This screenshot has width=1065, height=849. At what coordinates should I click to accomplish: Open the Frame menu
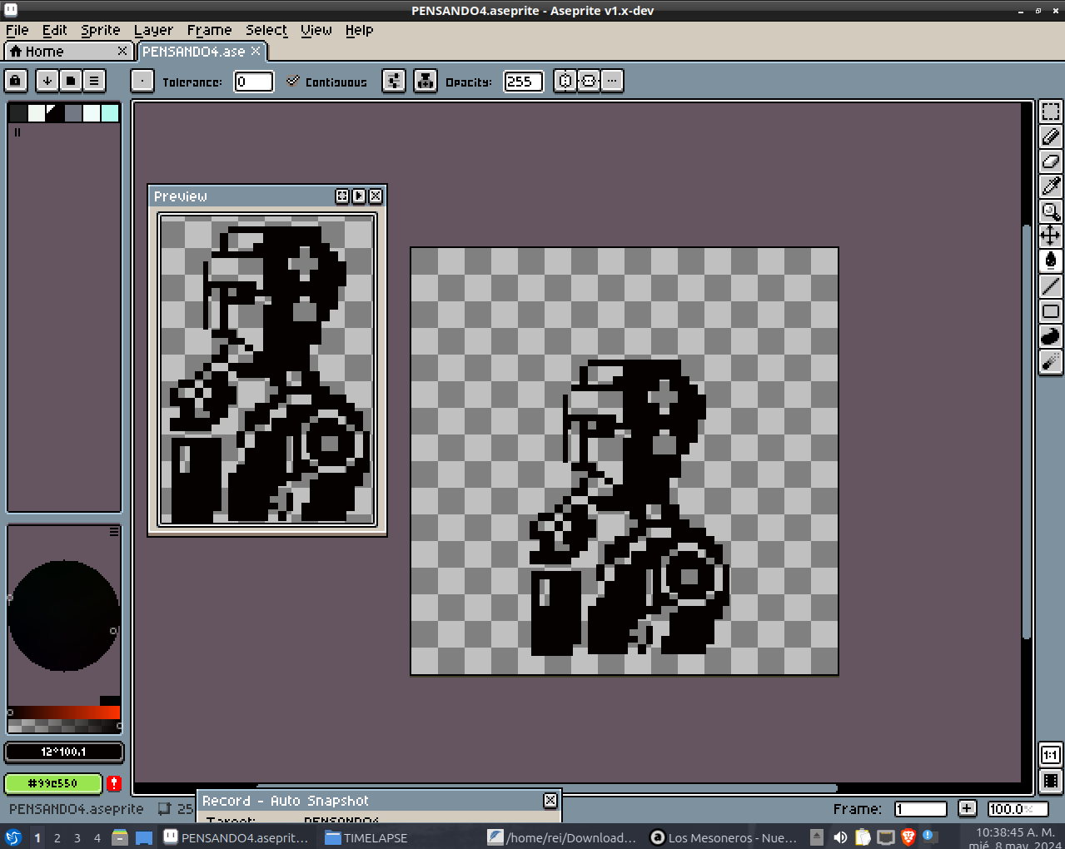[210, 30]
